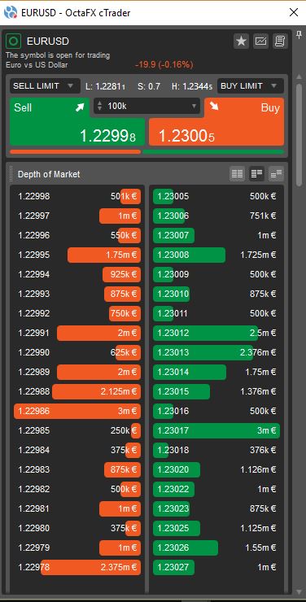Open symbol information document icon
Image resolution: width=306 pixels, height=602 pixels.
(x=280, y=41)
